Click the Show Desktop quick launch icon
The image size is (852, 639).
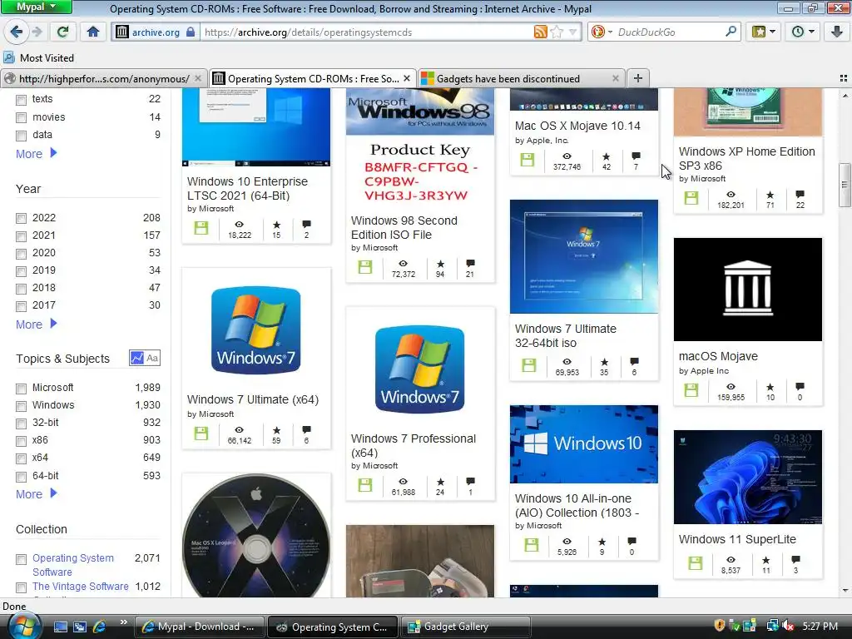pyautogui.click(x=60, y=627)
